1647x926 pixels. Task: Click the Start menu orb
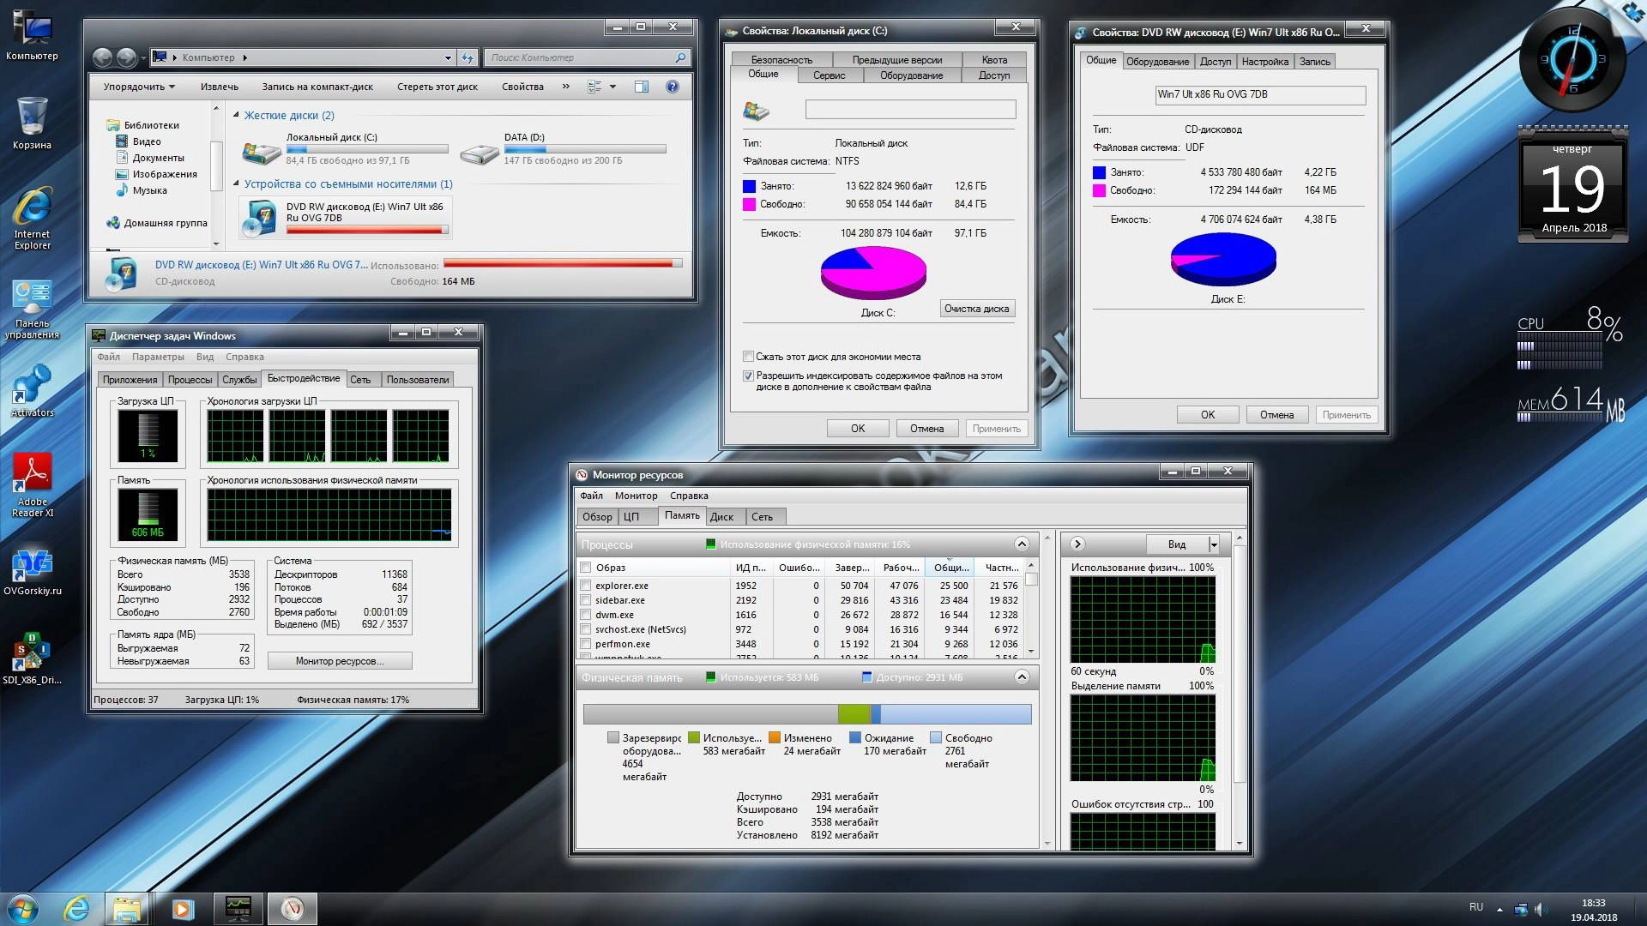pyautogui.click(x=23, y=908)
